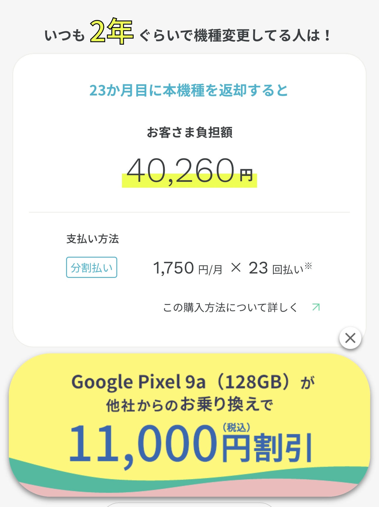379x507 pixels.
Task: Select the 分割払い payment badge
Action: pos(92,267)
